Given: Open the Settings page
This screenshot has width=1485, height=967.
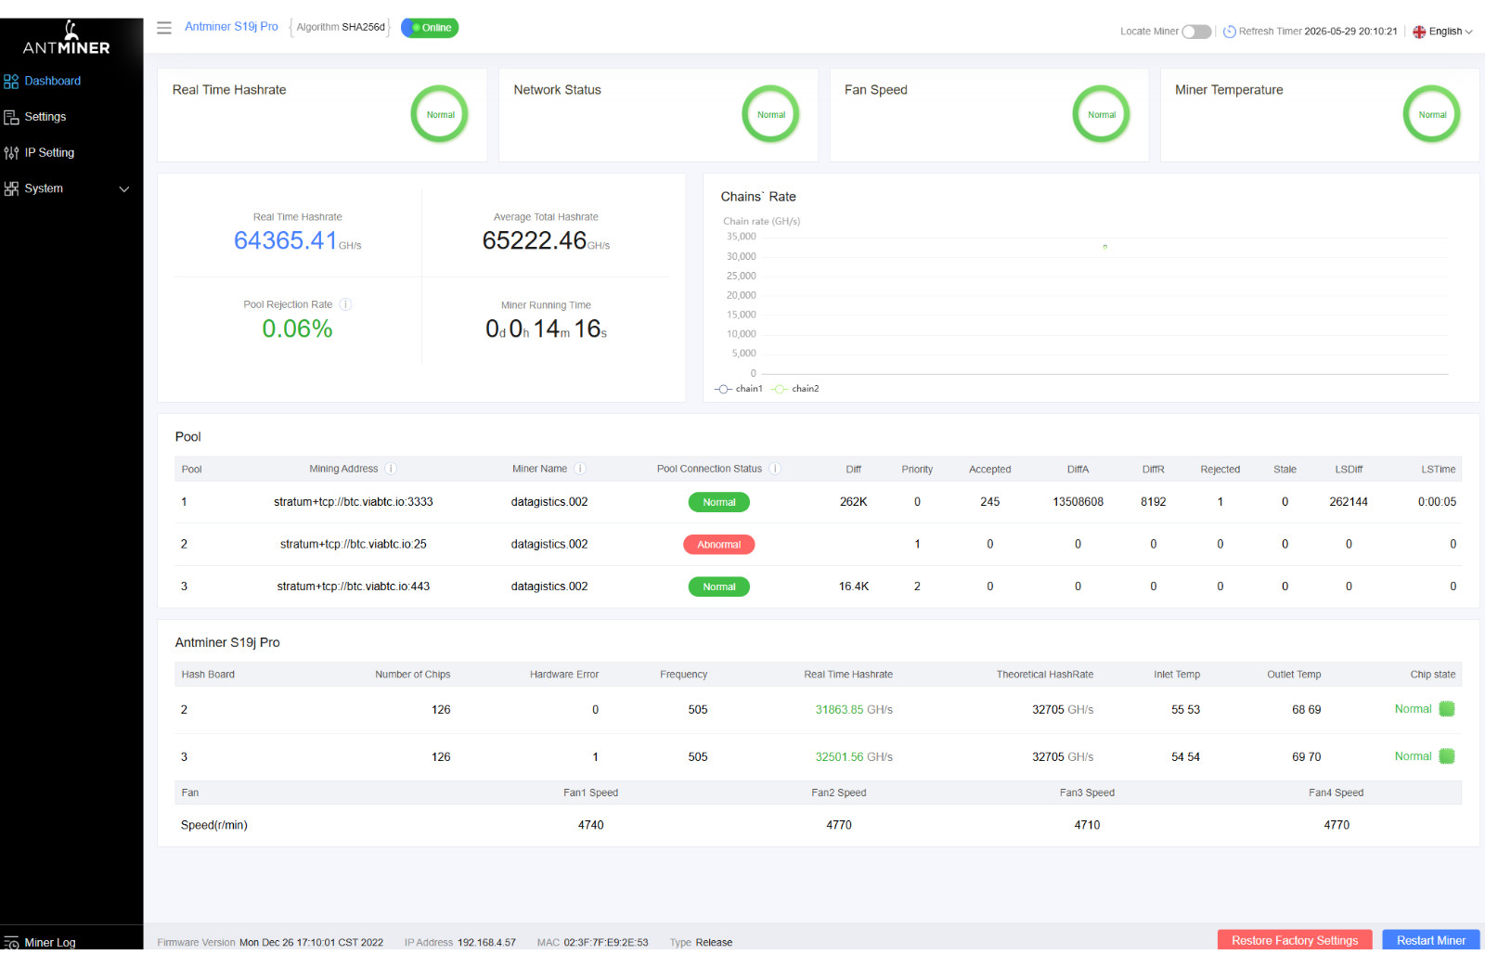Looking at the screenshot, I should tap(45, 117).
